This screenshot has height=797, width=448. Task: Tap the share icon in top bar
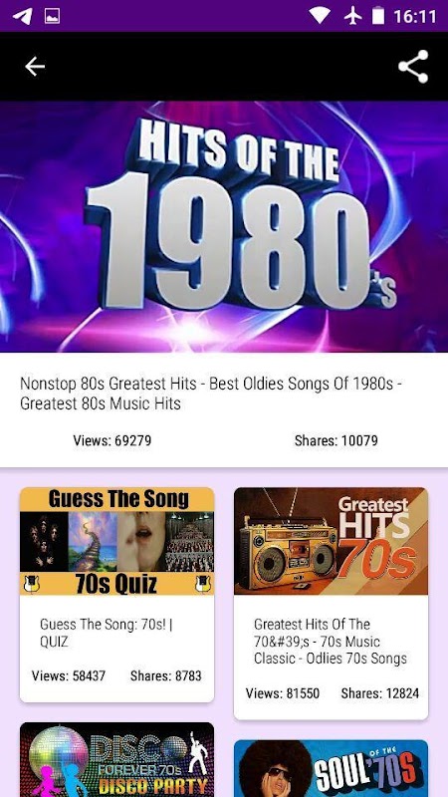coord(413,66)
